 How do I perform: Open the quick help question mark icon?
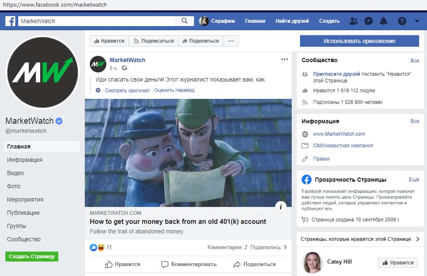coord(402,21)
